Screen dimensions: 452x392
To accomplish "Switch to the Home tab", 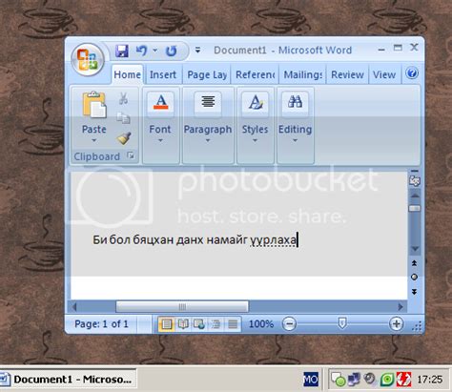I will coord(127,74).
